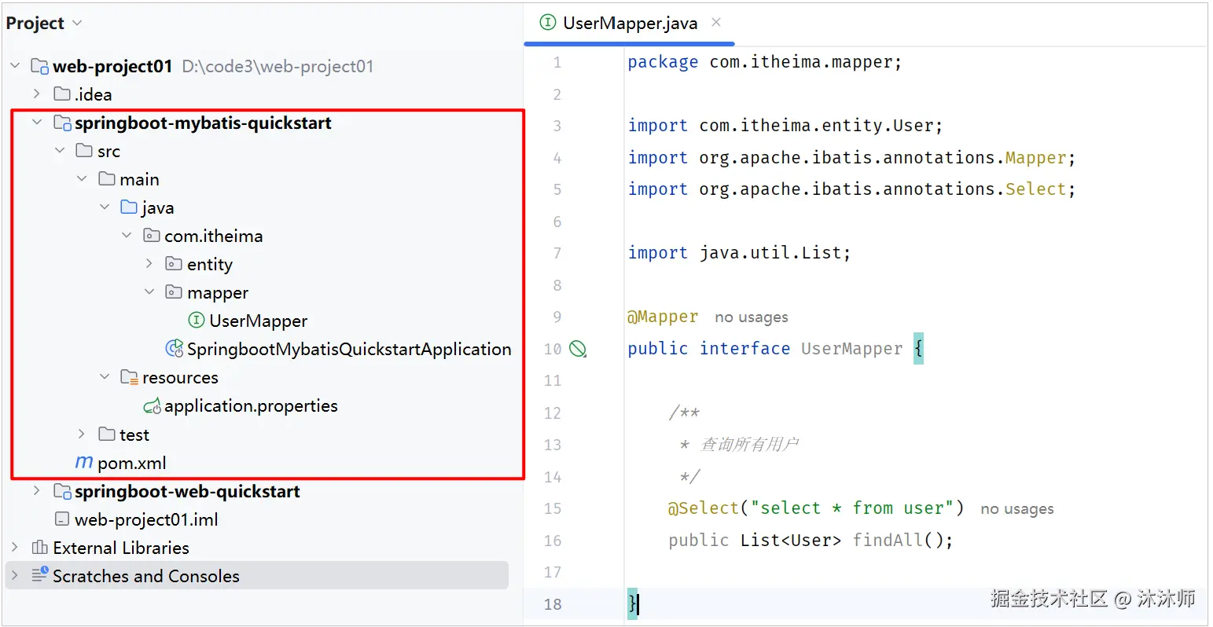Viewport: 1213px width, 627px height.
Task: Collapse the springboot-mybatis-quickstart module
Action: 37,123
